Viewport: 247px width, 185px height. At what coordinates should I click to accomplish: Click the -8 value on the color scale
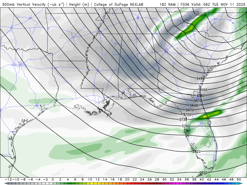[23, 179]
